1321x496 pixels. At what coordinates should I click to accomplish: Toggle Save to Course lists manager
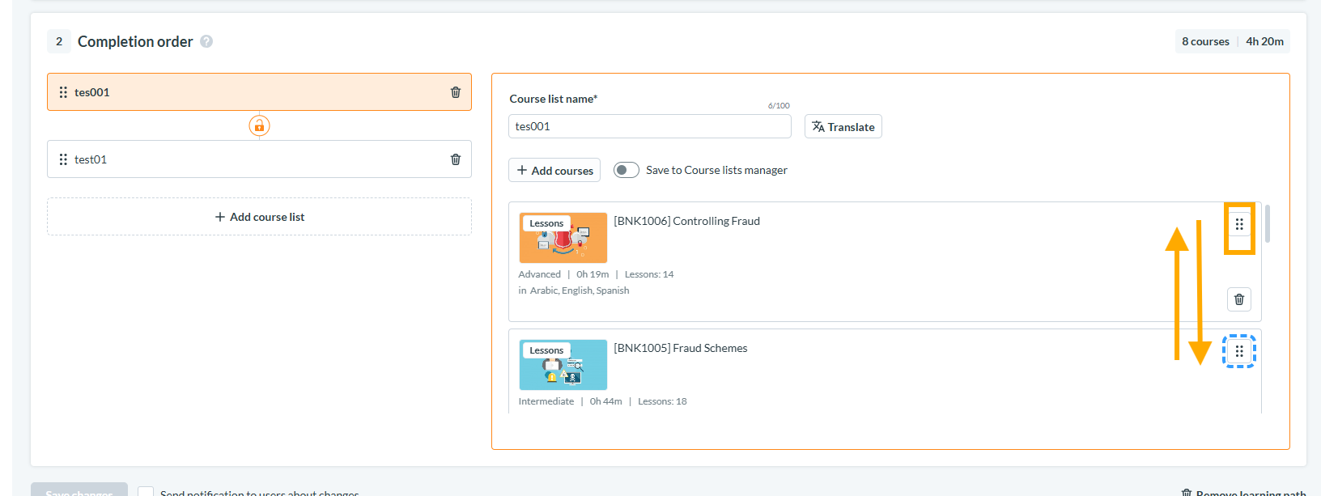tap(627, 170)
